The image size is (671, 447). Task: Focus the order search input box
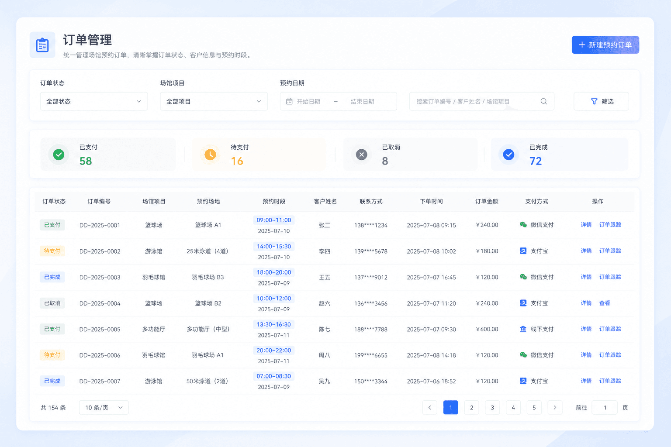click(482, 101)
